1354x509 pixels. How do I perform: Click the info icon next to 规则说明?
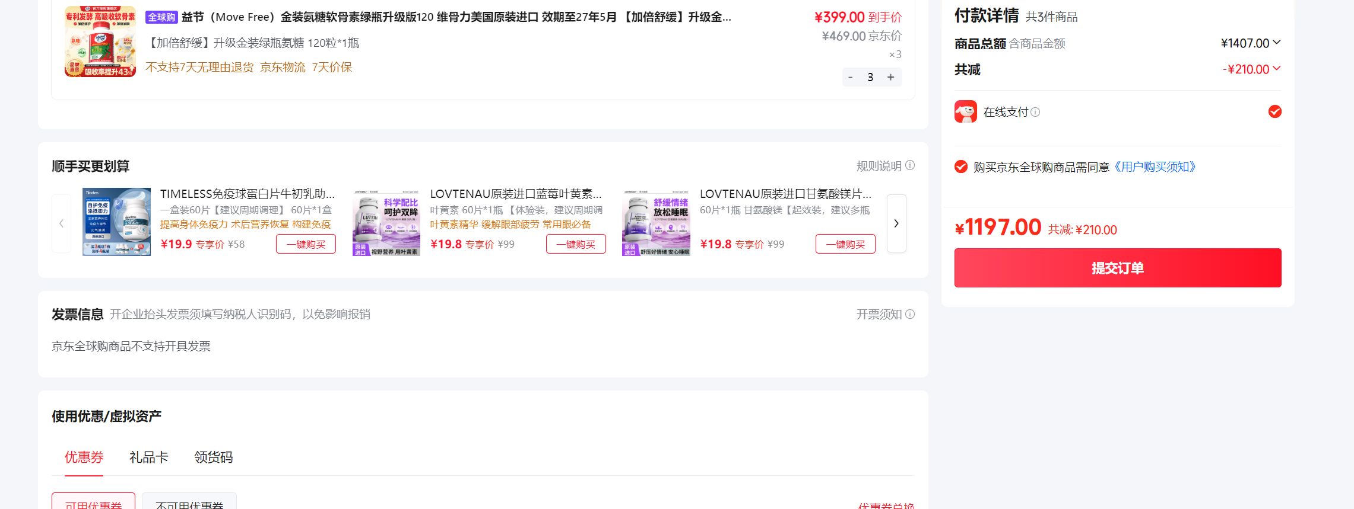pos(910,166)
